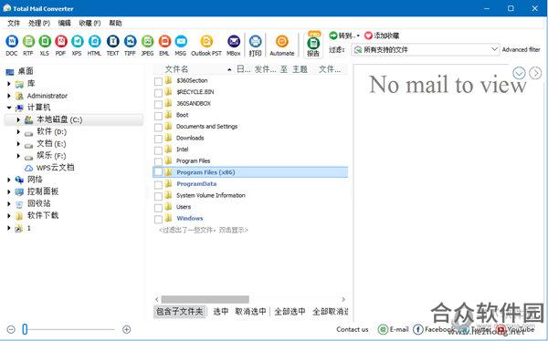
Task: Show next mail with right-arrow circle
Action: [x=535, y=73]
